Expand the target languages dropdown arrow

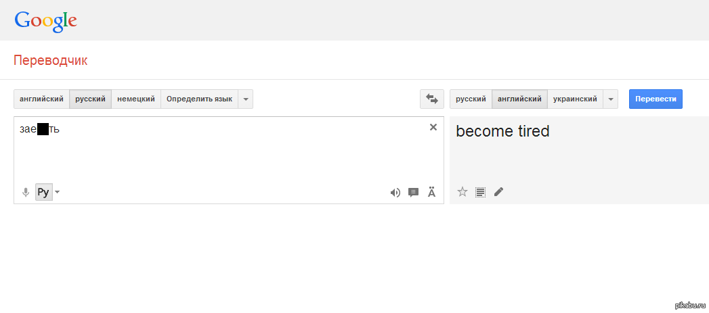(x=611, y=99)
